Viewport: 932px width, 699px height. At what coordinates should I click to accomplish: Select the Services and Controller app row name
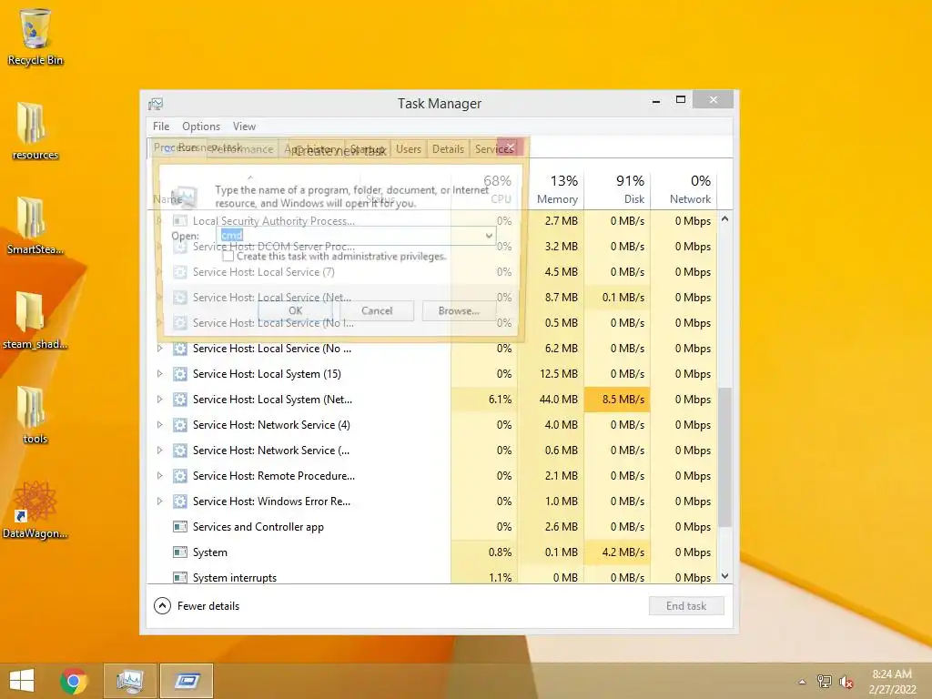click(258, 527)
